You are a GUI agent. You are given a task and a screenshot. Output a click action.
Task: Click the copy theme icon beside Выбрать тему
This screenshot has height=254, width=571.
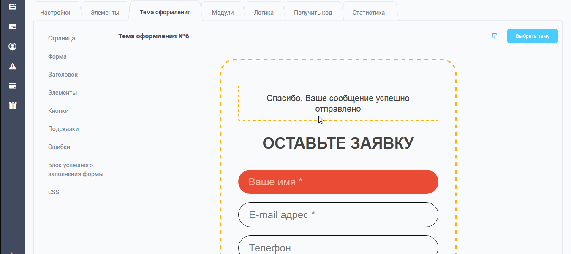[495, 36]
